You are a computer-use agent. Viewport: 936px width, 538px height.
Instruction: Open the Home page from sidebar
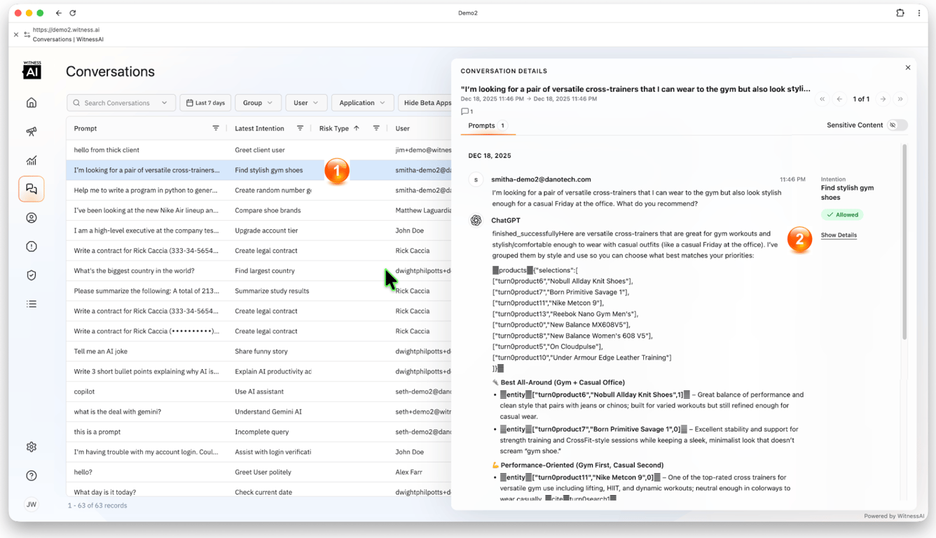(32, 103)
